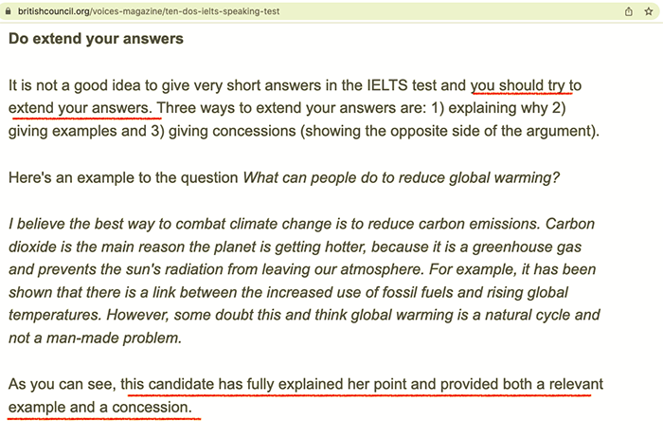The height and width of the screenshot is (439, 663).
Task: Click the padlock site security icon
Action: coord(9,11)
